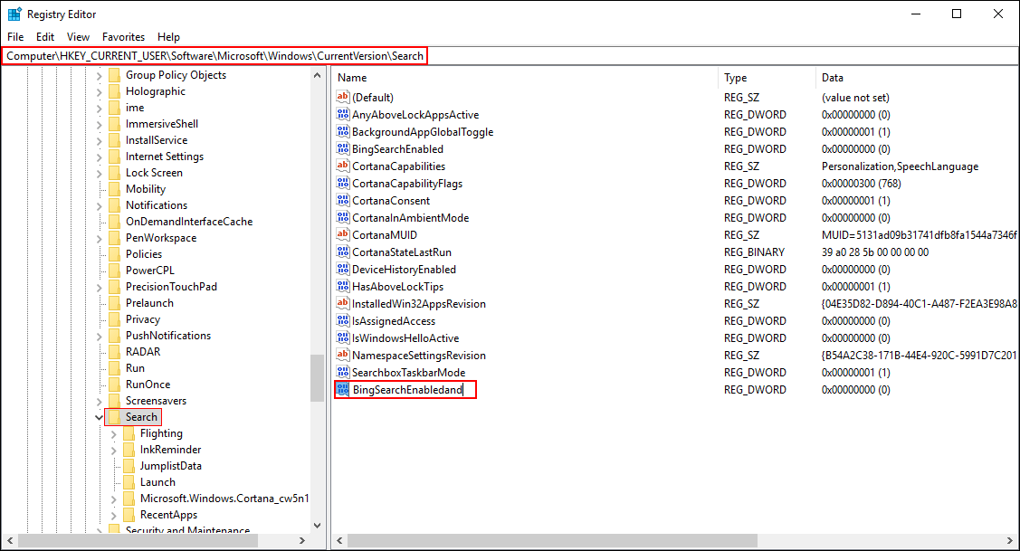
Task: Collapse the Search key in the tree
Action: (x=99, y=417)
